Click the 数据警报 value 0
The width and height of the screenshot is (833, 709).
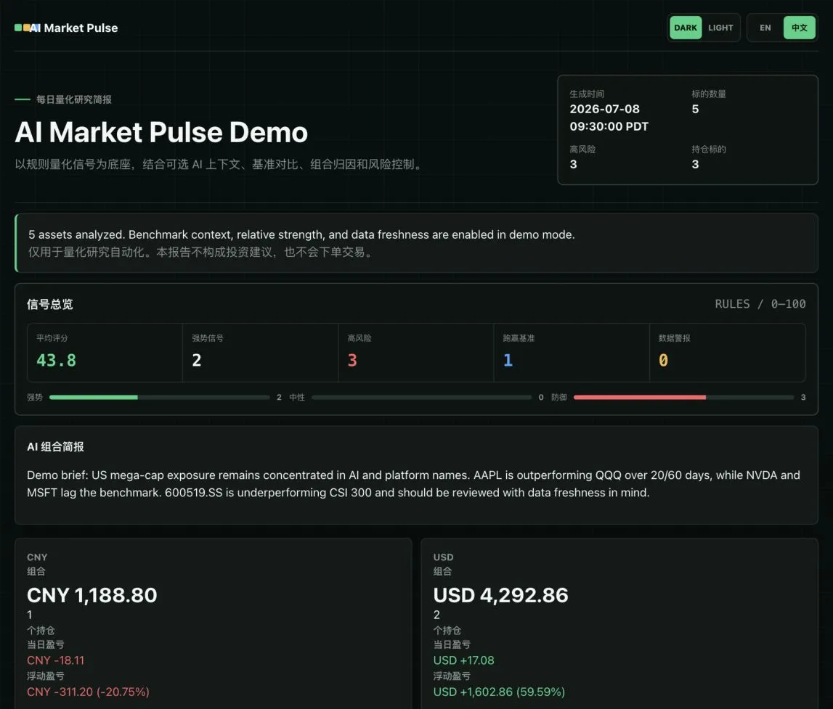pos(663,361)
